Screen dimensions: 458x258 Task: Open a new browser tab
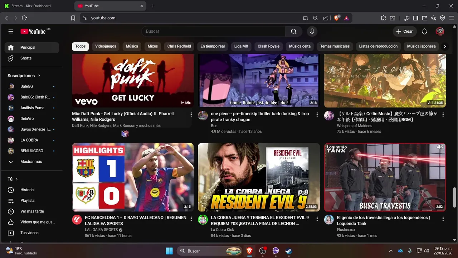(153, 6)
